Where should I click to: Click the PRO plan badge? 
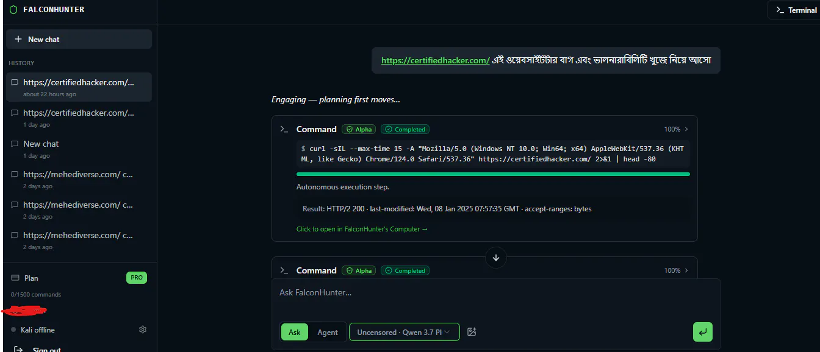pos(137,278)
